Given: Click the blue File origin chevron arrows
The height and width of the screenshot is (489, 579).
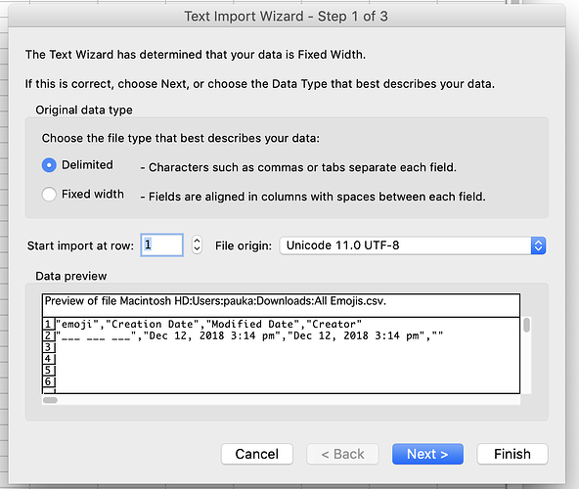Looking at the screenshot, I should tap(538, 245).
